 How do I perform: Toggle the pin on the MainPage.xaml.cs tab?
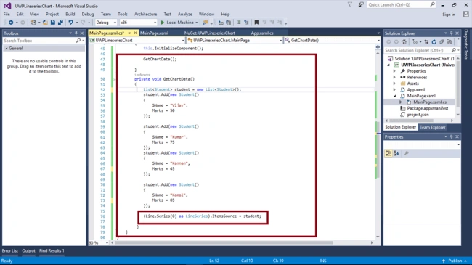tap(129, 33)
